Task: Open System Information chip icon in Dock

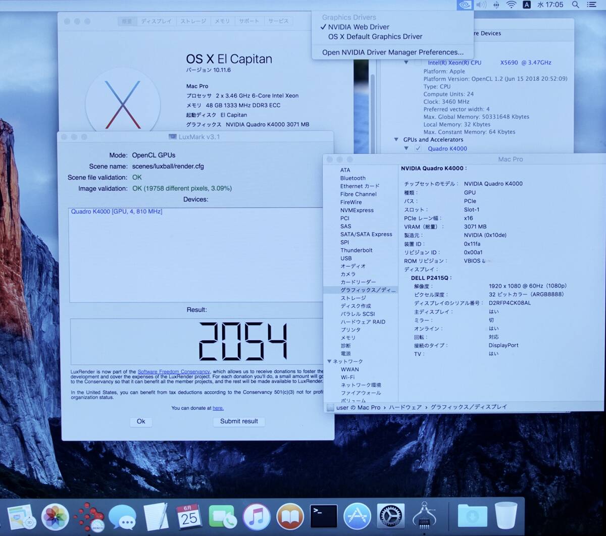Action: coord(424,517)
